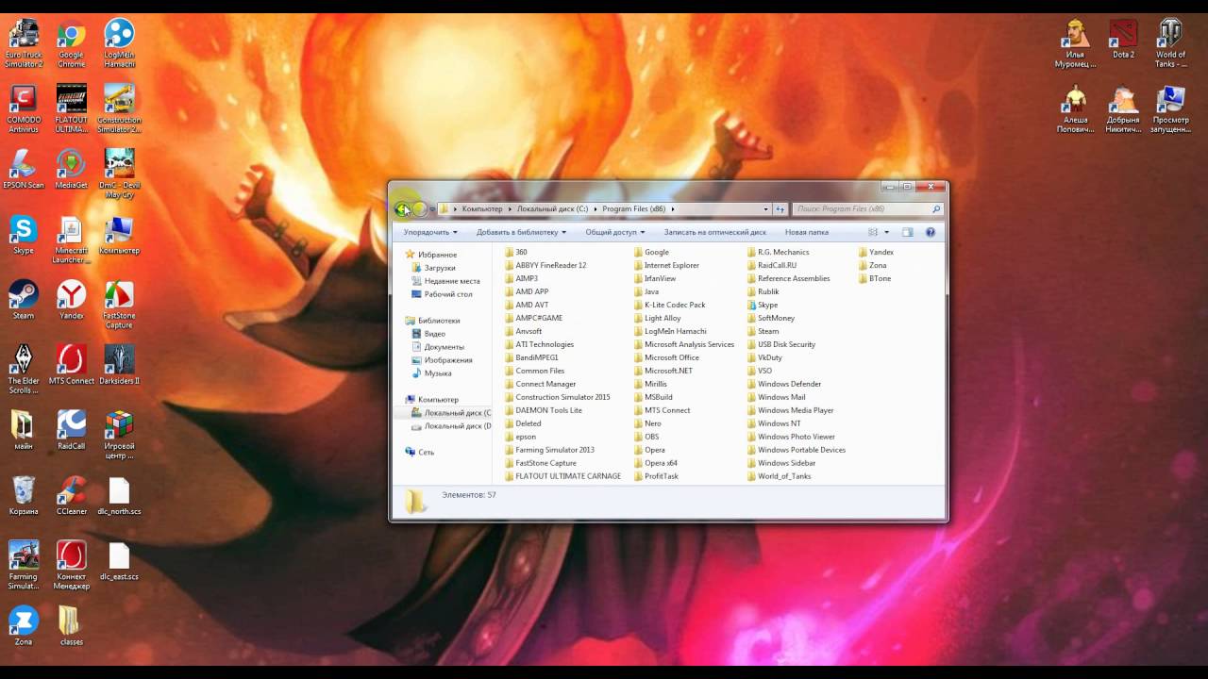Click the Google Chrome desktop icon
Screen dimensions: 1208x679
71,44
